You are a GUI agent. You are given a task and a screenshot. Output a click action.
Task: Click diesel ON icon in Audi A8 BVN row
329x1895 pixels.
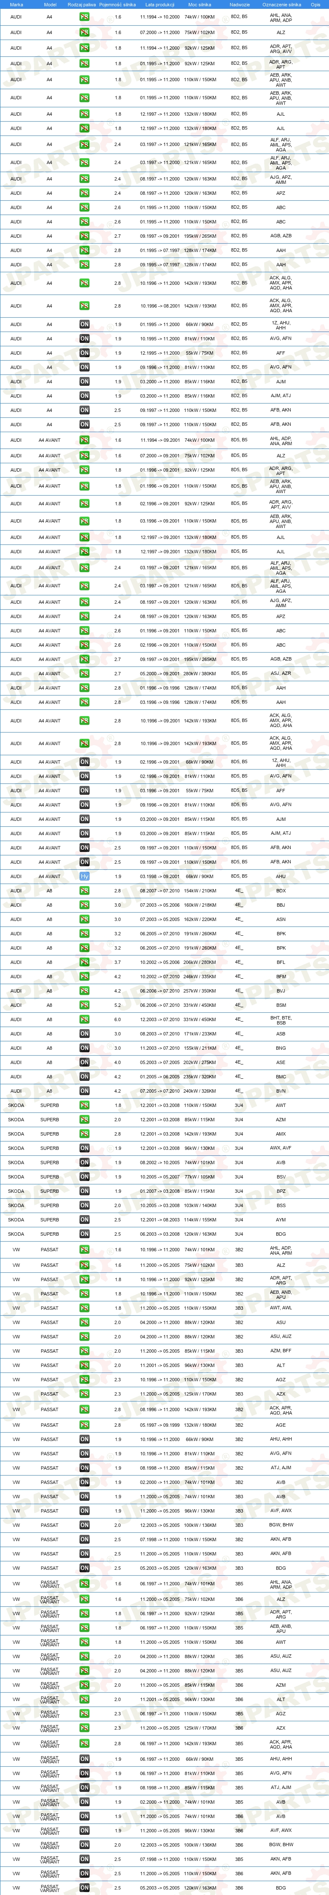(85, 1092)
